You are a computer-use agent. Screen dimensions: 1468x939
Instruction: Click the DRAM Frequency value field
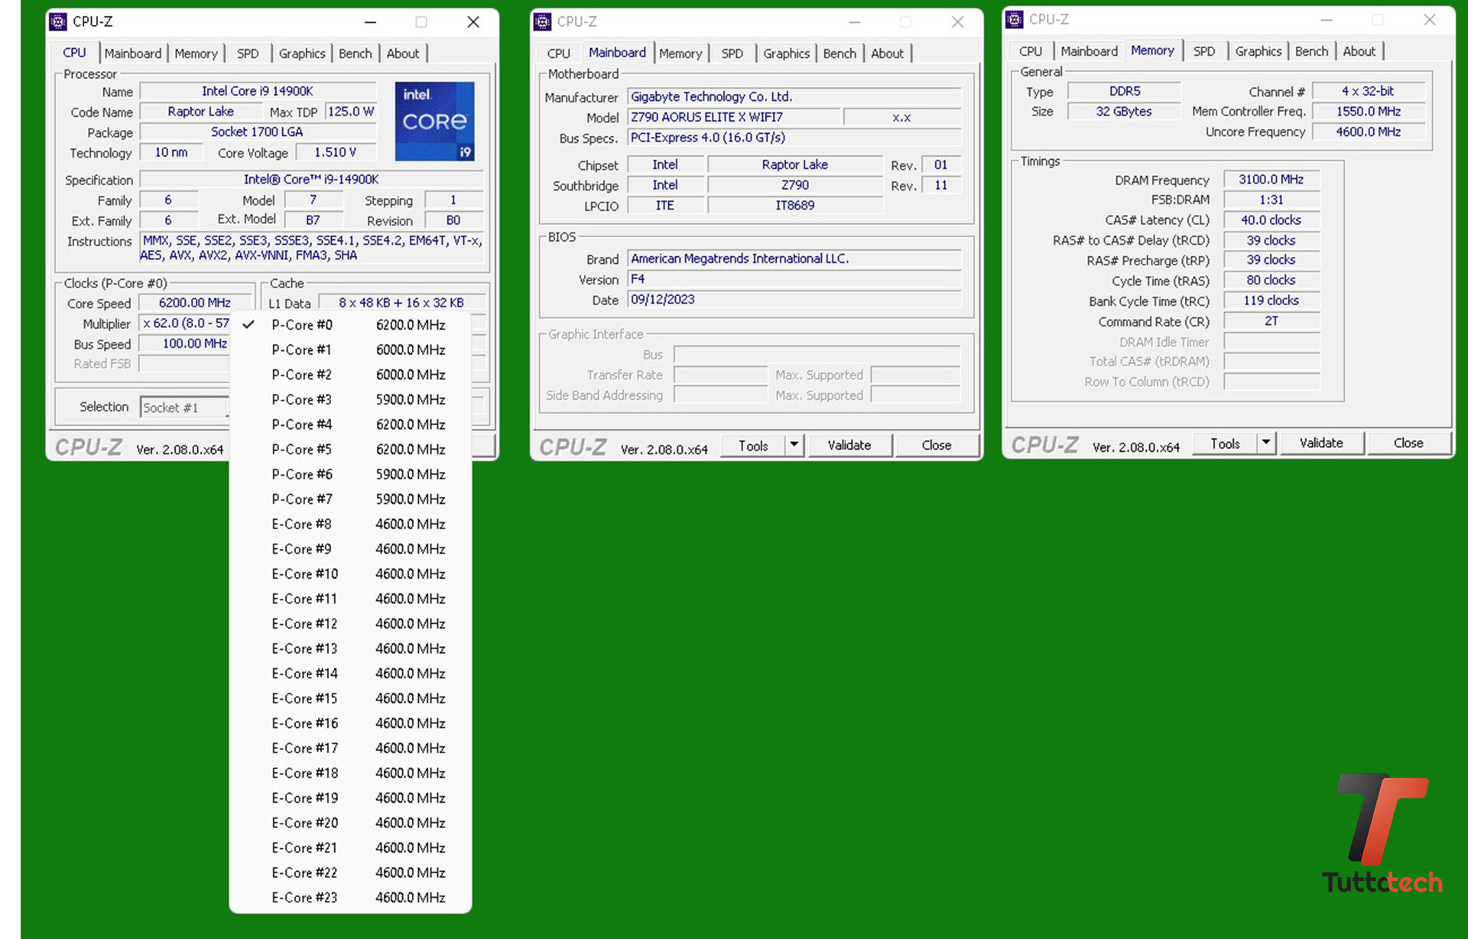click(x=1271, y=180)
